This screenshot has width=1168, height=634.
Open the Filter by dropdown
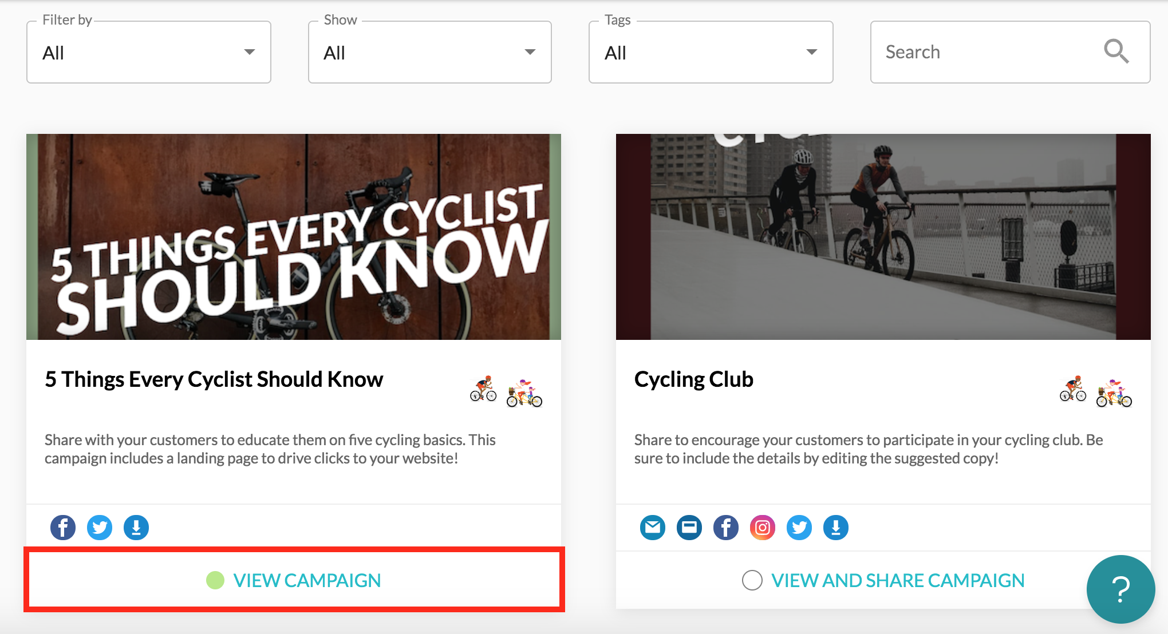coord(149,52)
